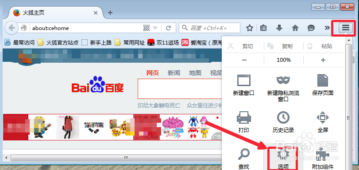Click 复制 in menu panel
Image resolution: width=359 pixels, height=170 pixels.
tap(283, 46)
